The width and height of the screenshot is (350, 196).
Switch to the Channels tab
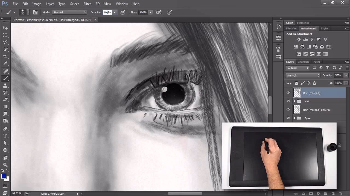point(303,62)
